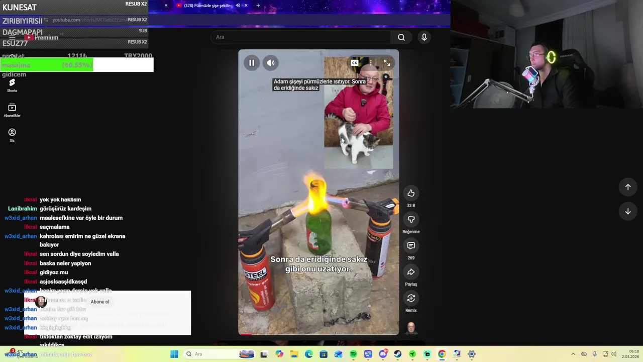Open the comments showing 269
This screenshot has height=362, width=643.
point(411,245)
